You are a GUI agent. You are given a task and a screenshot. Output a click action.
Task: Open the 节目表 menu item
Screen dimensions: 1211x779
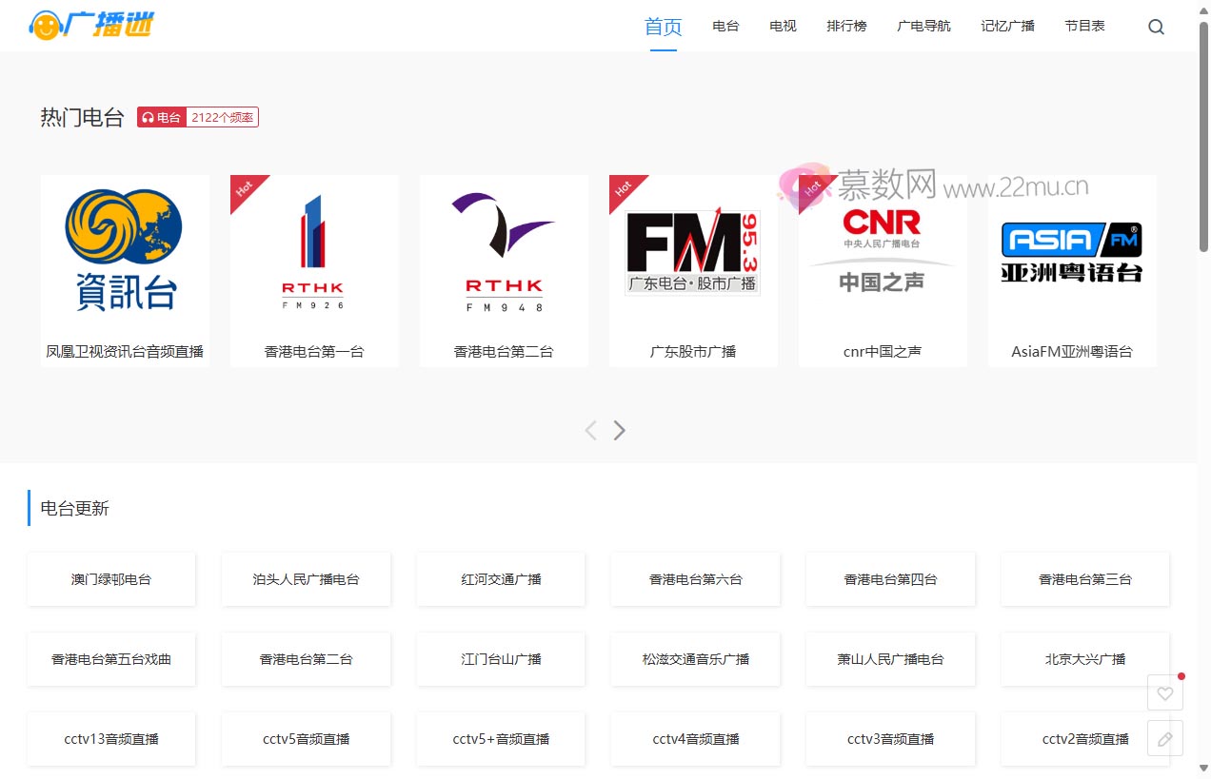click(x=1084, y=26)
